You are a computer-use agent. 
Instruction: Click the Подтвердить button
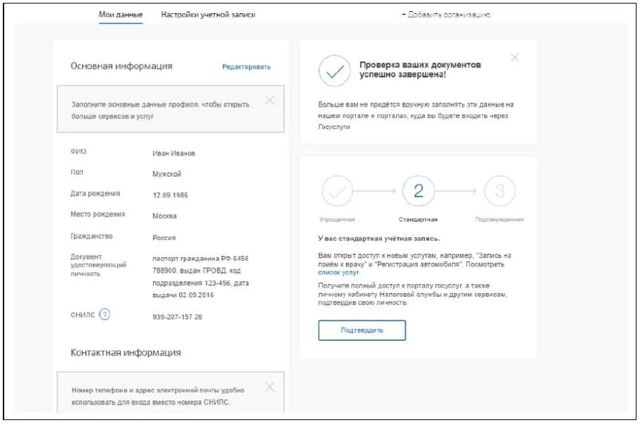[362, 330]
